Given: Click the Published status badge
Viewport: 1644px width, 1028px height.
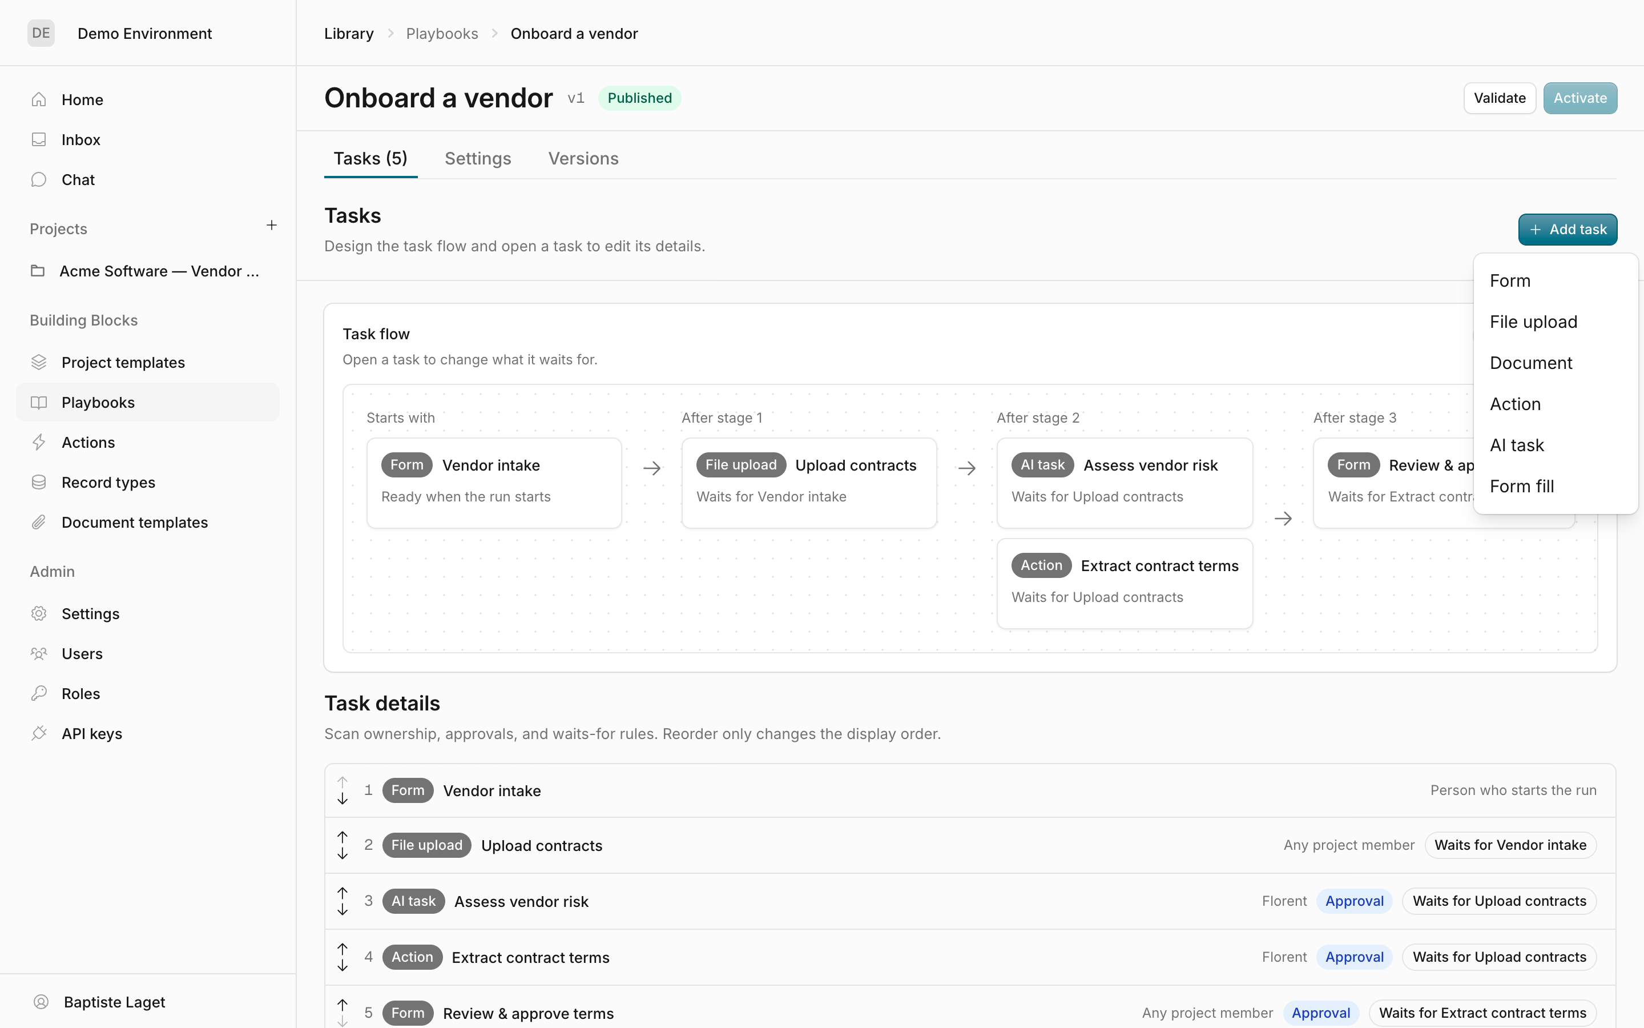Looking at the screenshot, I should coord(639,98).
